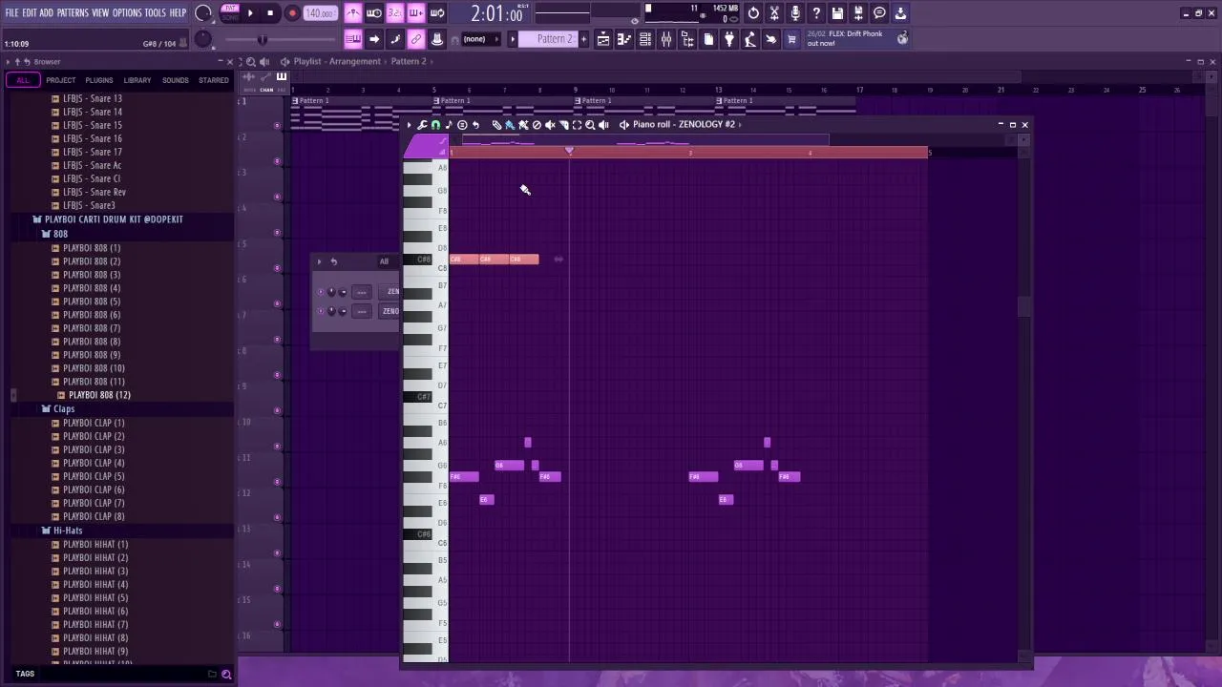Select the Delete tool in piano roll

coord(537,125)
